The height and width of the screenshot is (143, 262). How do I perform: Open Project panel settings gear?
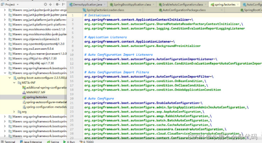click(57, 5)
